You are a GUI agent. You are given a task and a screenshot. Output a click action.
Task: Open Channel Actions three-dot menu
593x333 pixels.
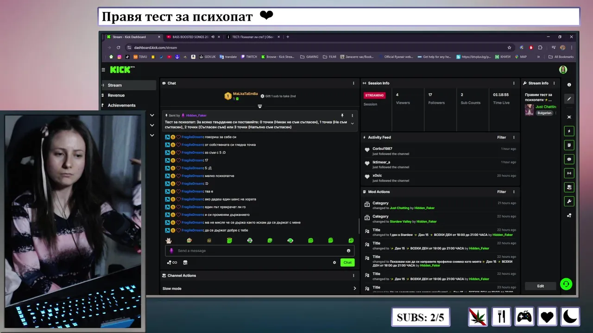coord(353,276)
